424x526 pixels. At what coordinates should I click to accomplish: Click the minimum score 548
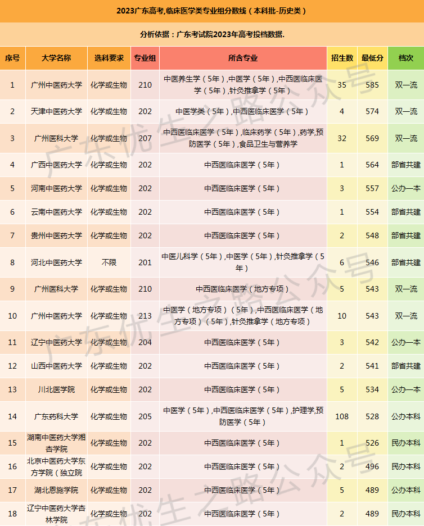pos(372,235)
